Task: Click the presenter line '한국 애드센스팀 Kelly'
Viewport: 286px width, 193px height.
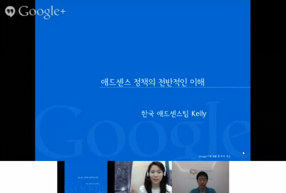Action: (x=174, y=114)
